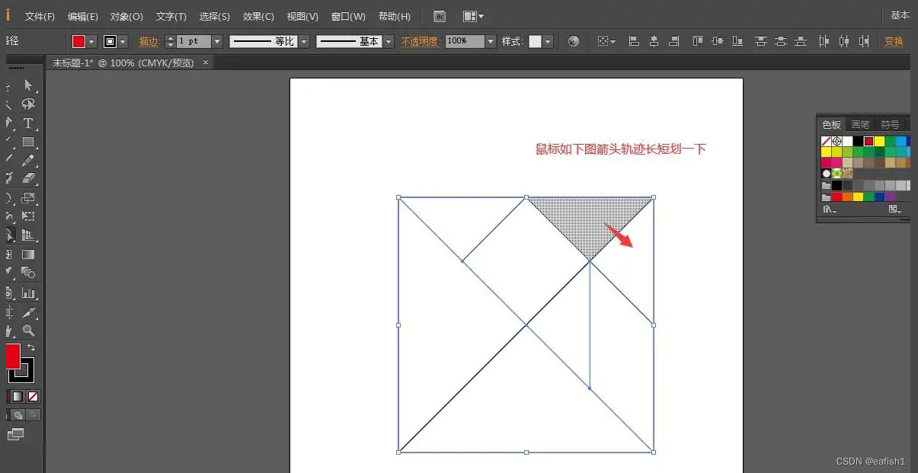
Task: Select the Zoom tool in the toolbar
Action: click(x=28, y=329)
